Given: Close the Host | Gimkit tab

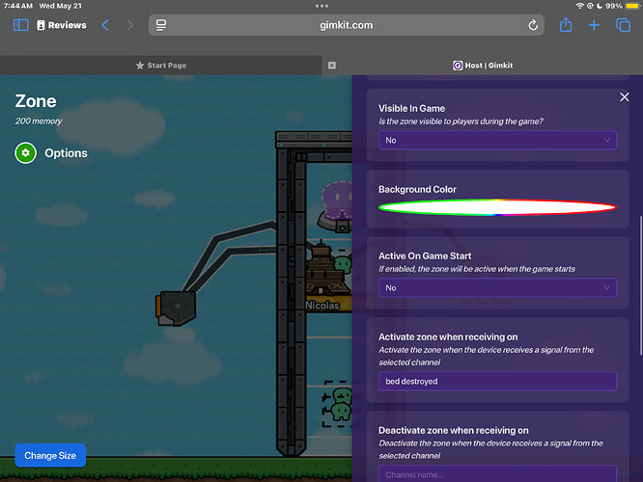Looking at the screenshot, I should click(x=332, y=66).
